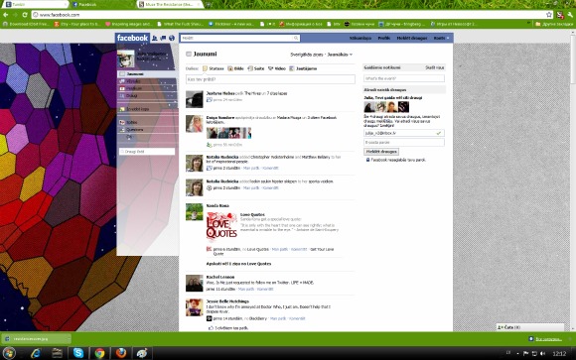Image resolution: width=576 pixels, height=360 pixels.
Task: Open the messages icon in Facebook header
Action: click(163, 38)
